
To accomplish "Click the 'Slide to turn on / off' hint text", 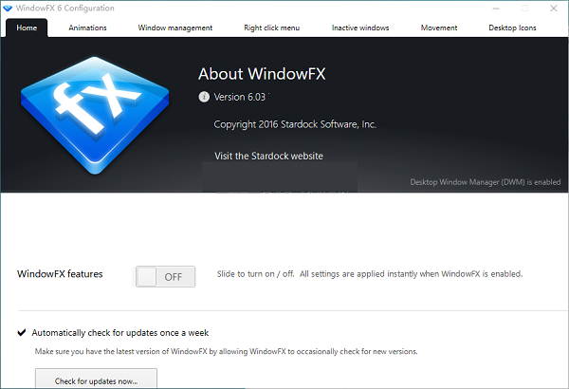I will click(370, 274).
